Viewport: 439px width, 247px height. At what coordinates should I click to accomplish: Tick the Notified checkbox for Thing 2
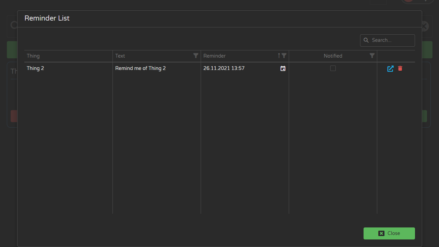click(333, 68)
